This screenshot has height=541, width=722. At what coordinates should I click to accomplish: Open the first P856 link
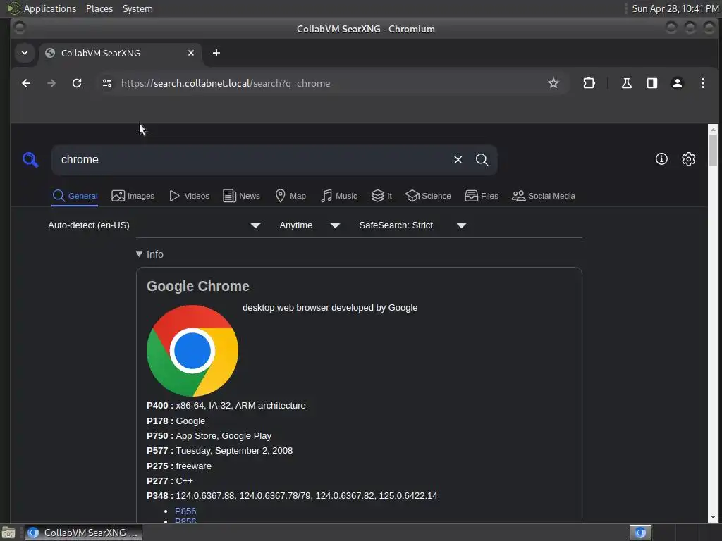185,511
